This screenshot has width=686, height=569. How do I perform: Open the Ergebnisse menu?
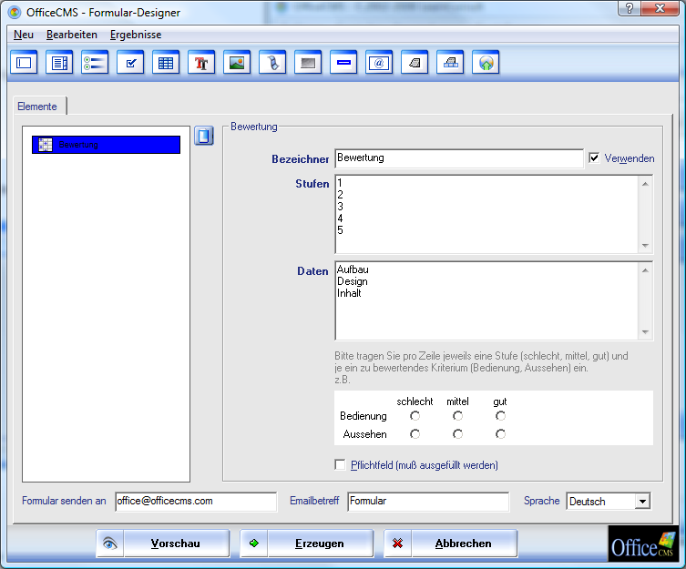pos(136,35)
